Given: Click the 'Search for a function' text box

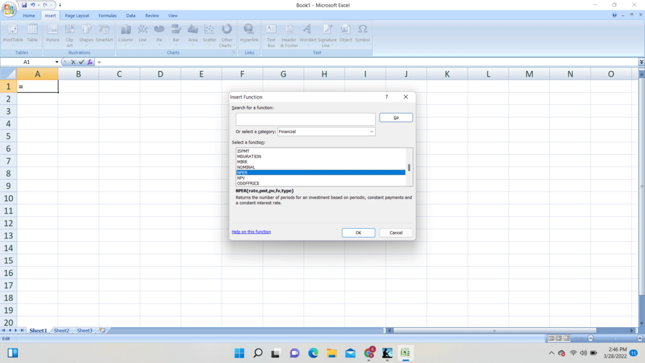Looking at the screenshot, I should 305,119.
